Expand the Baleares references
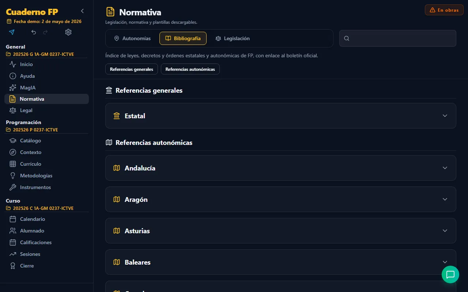The image size is (468, 292). tap(280, 262)
